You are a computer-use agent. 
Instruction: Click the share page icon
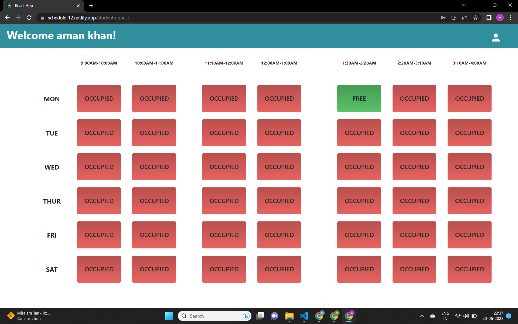(465, 18)
